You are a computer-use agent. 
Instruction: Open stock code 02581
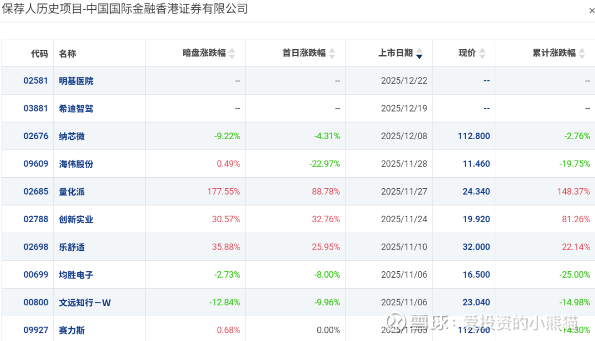tap(36, 81)
